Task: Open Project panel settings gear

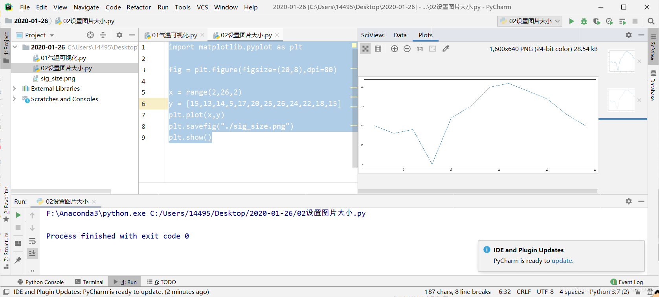Action: [119, 35]
